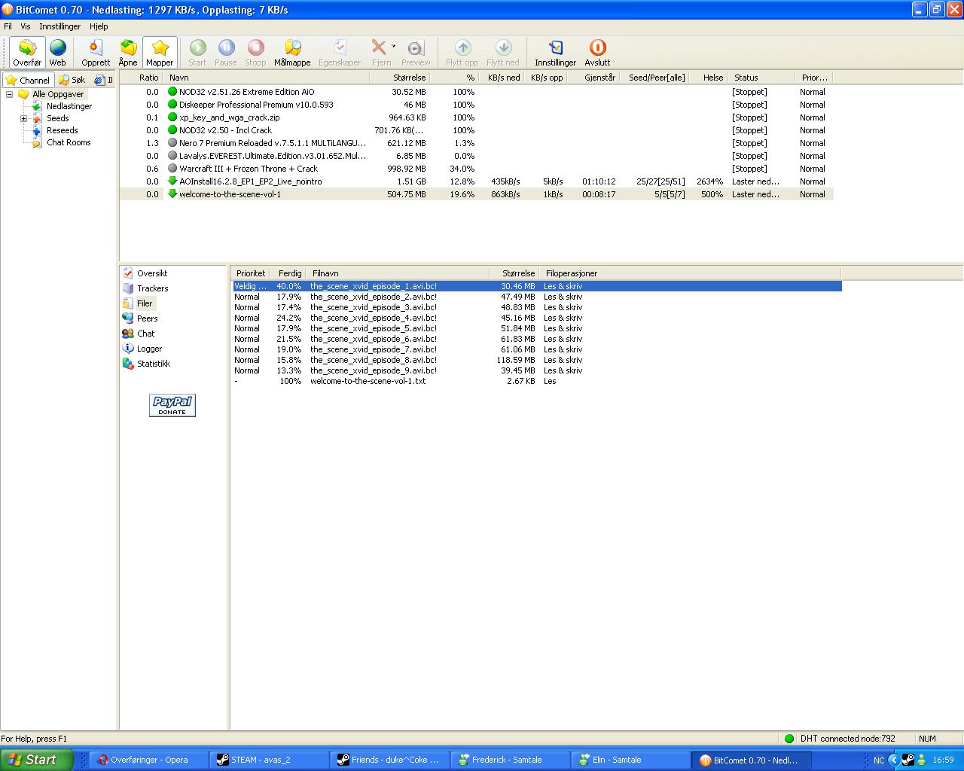Open the Fjern dropdown arrow
The height and width of the screenshot is (771, 964).
393,47
